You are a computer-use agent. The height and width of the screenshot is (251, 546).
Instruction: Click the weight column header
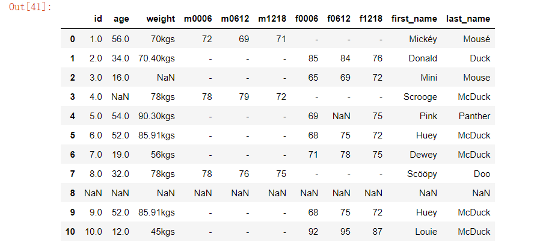pyautogui.click(x=160, y=19)
